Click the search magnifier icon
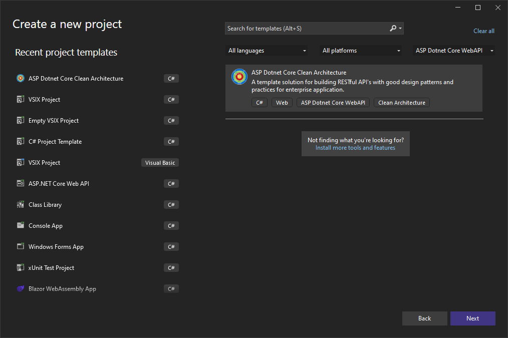Image resolution: width=508 pixels, height=338 pixels. click(x=393, y=28)
